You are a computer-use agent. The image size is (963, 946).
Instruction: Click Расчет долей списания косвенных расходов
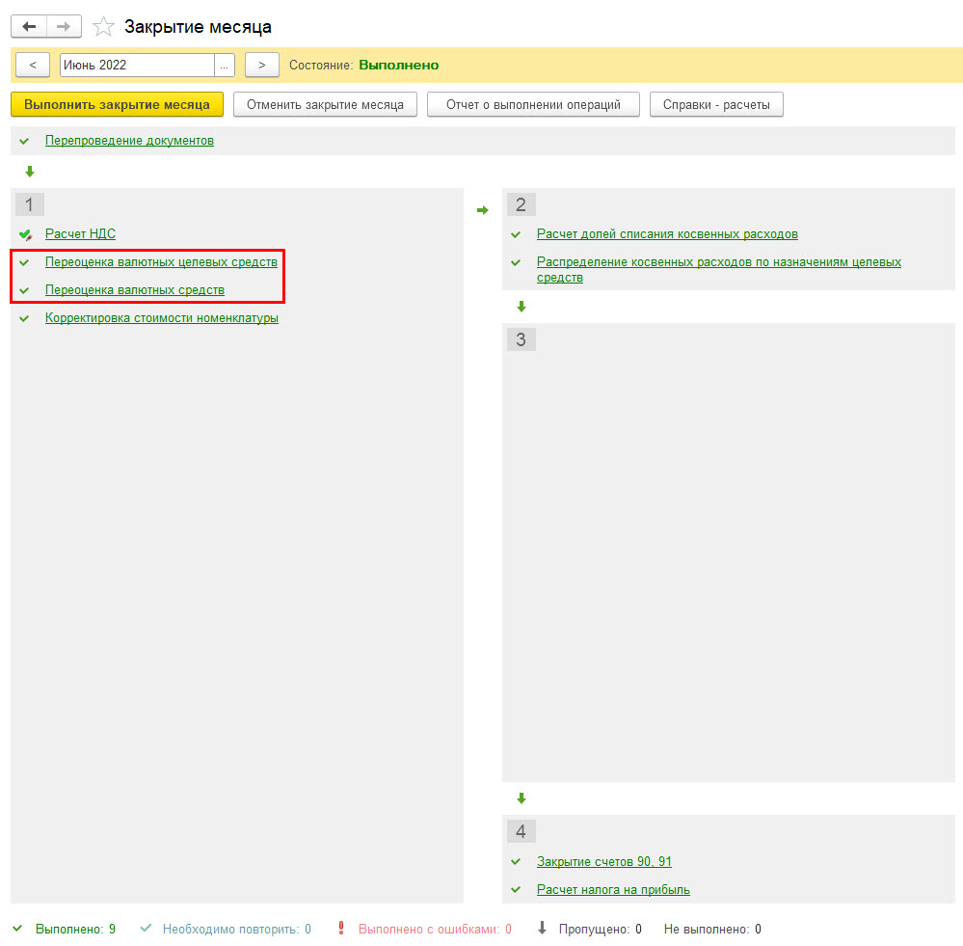(x=667, y=234)
